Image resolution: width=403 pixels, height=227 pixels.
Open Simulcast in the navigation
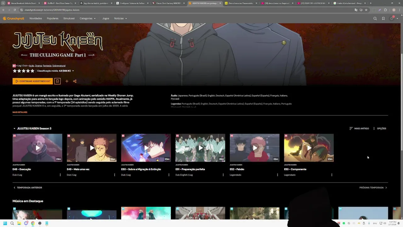69,19
